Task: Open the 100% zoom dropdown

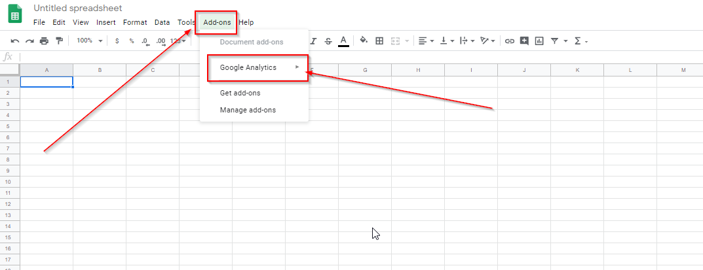Action: 89,41
